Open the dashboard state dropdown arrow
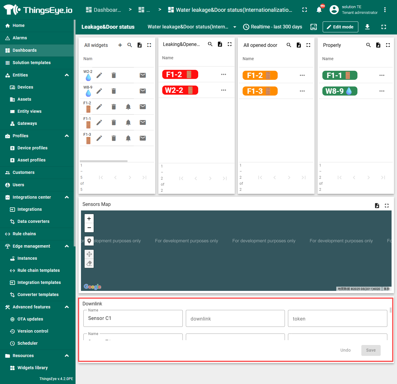 (x=235, y=27)
